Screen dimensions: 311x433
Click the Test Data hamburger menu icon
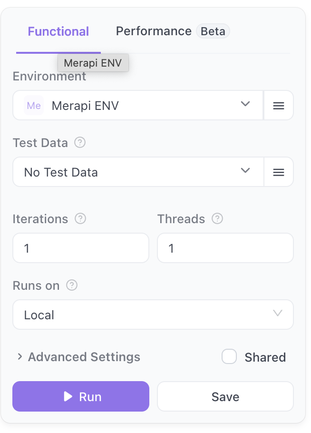(279, 172)
